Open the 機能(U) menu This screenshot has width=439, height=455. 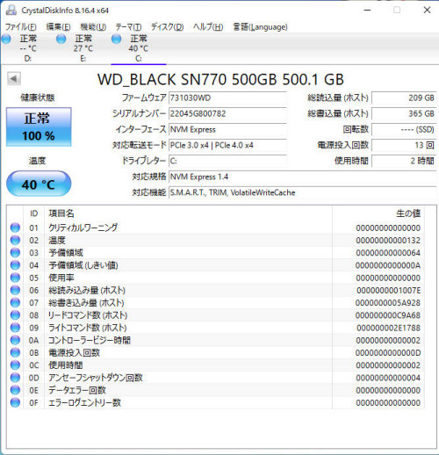(x=93, y=27)
